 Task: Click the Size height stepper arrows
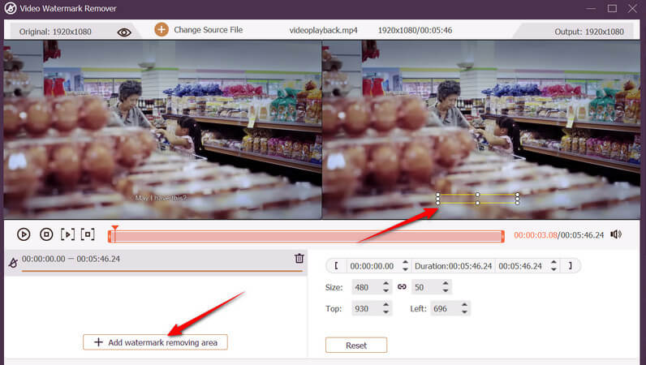(x=444, y=287)
